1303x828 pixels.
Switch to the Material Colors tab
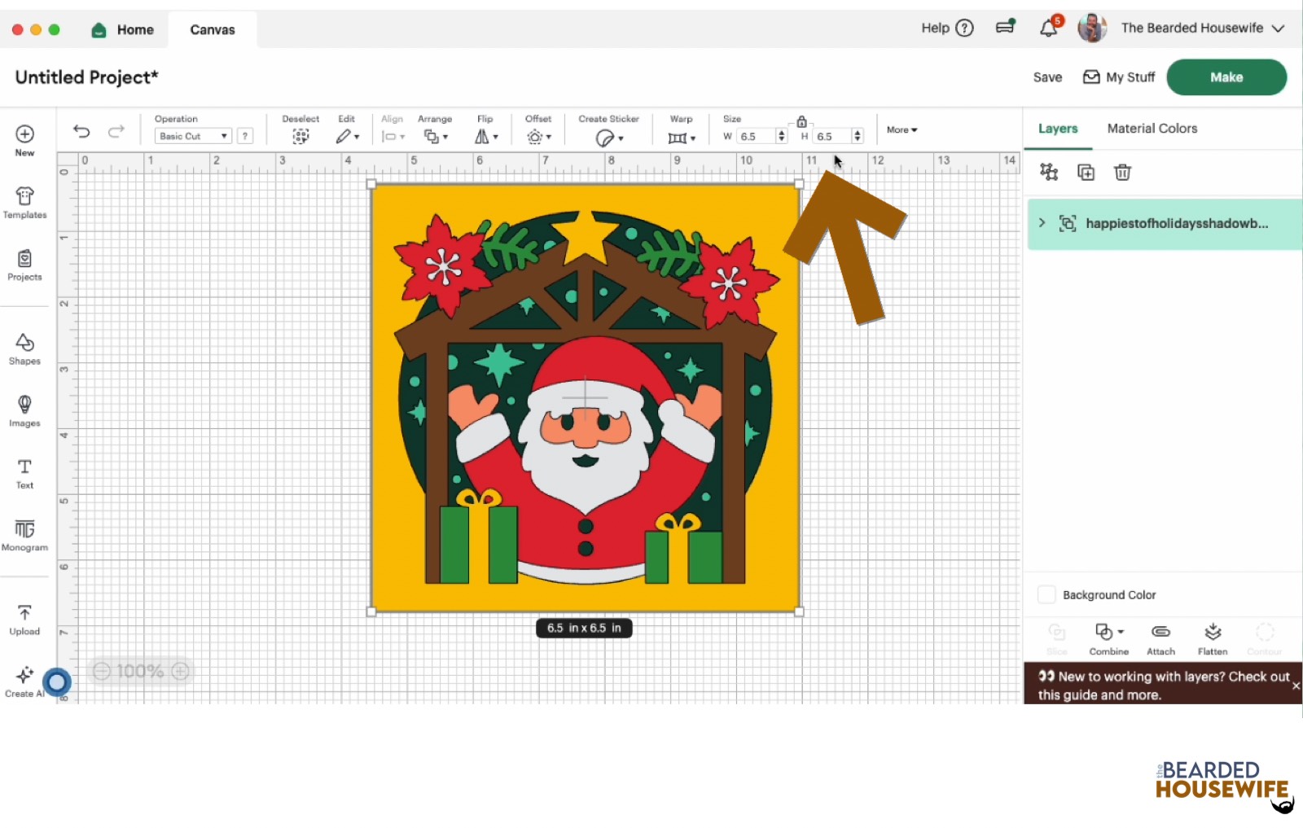tap(1152, 128)
